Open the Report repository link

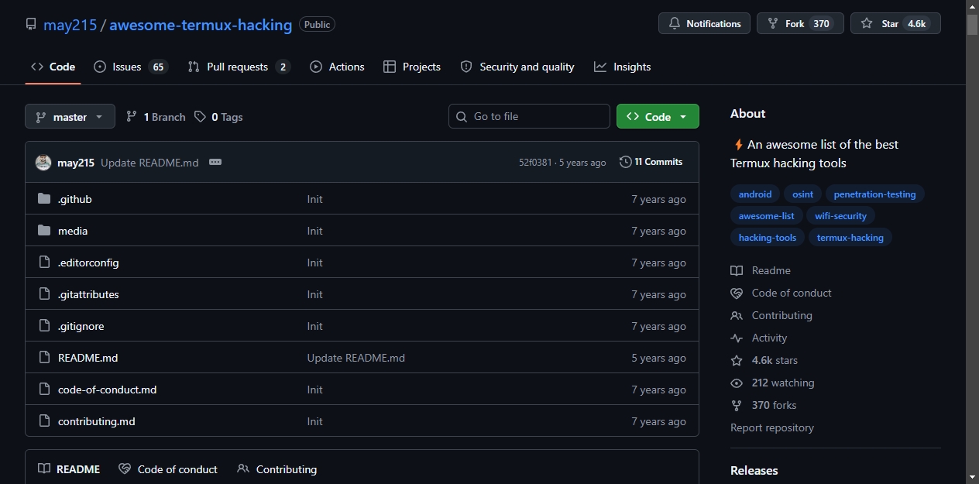coord(772,427)
